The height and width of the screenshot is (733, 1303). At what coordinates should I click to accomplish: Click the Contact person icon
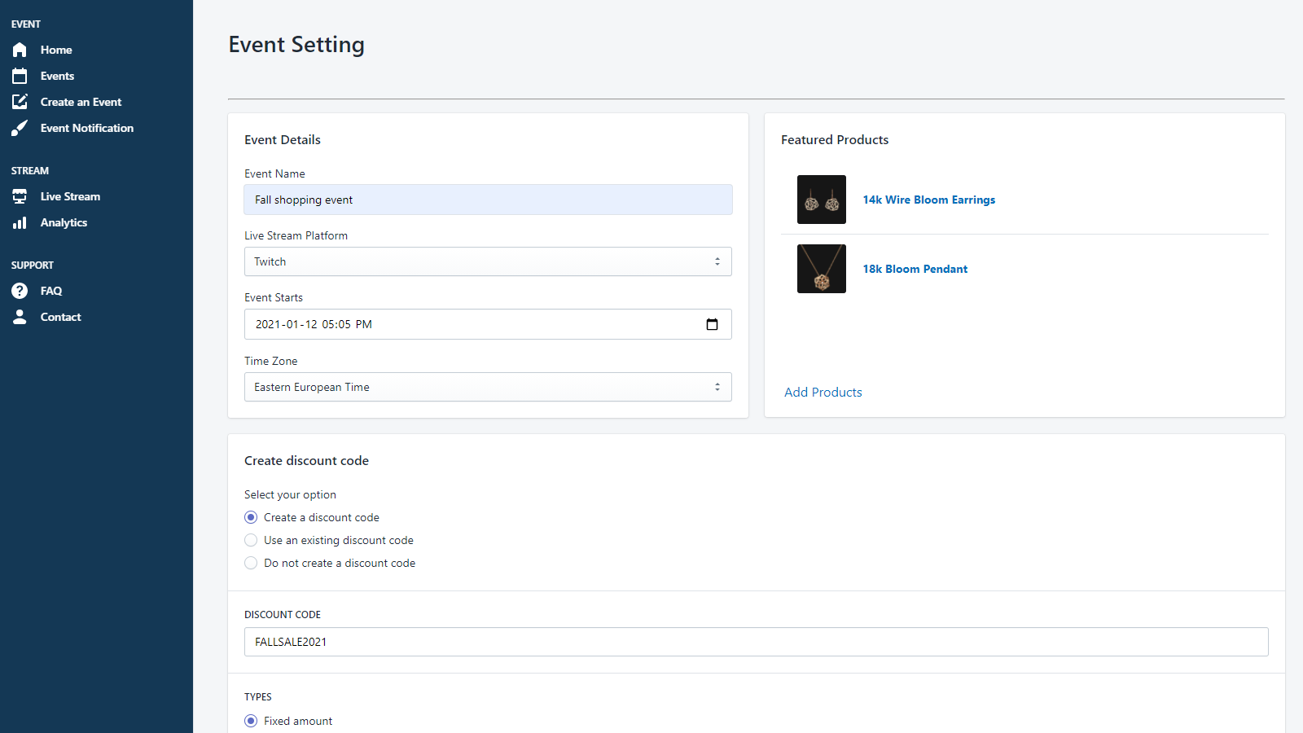[x=20, y=317]
